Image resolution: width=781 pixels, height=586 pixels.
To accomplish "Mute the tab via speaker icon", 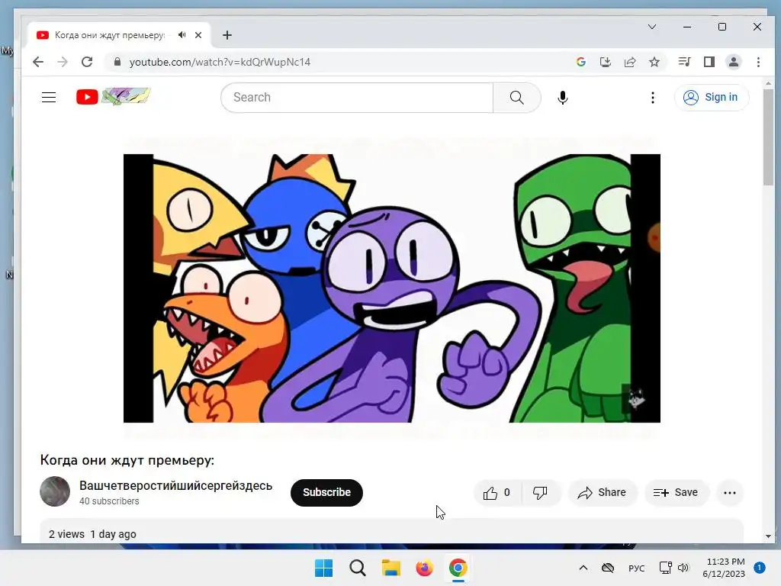I will click(182, 35).
